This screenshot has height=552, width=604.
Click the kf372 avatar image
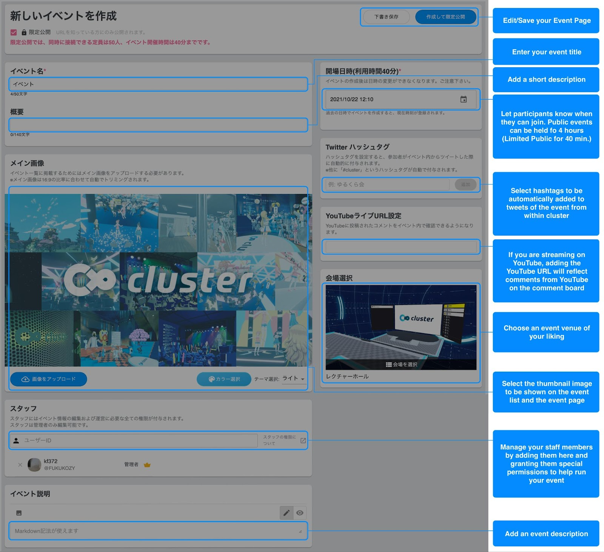pos(34,465)
